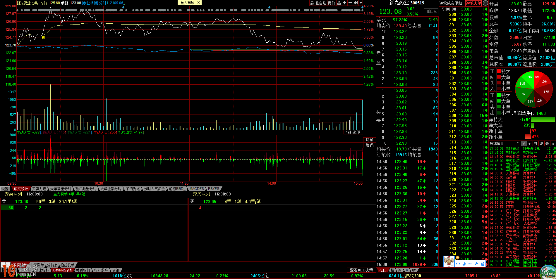Toggle the 委 order display button
Viewport: 556px width, 279px height.
[312, 3]
